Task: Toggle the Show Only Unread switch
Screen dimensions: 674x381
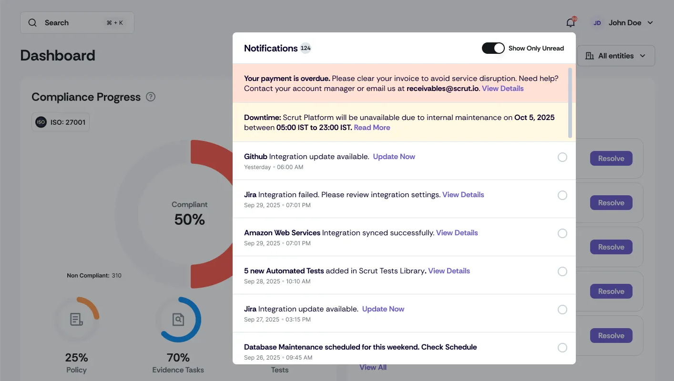Action: click(493, 48)
